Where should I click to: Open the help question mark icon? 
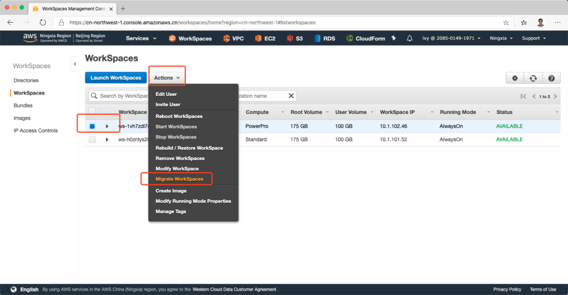[551, 79]
